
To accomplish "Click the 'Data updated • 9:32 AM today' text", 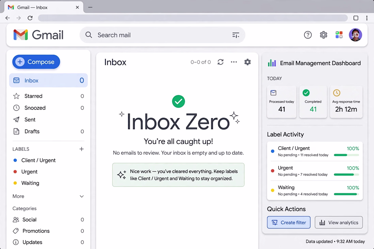I will tap(335, 242).
